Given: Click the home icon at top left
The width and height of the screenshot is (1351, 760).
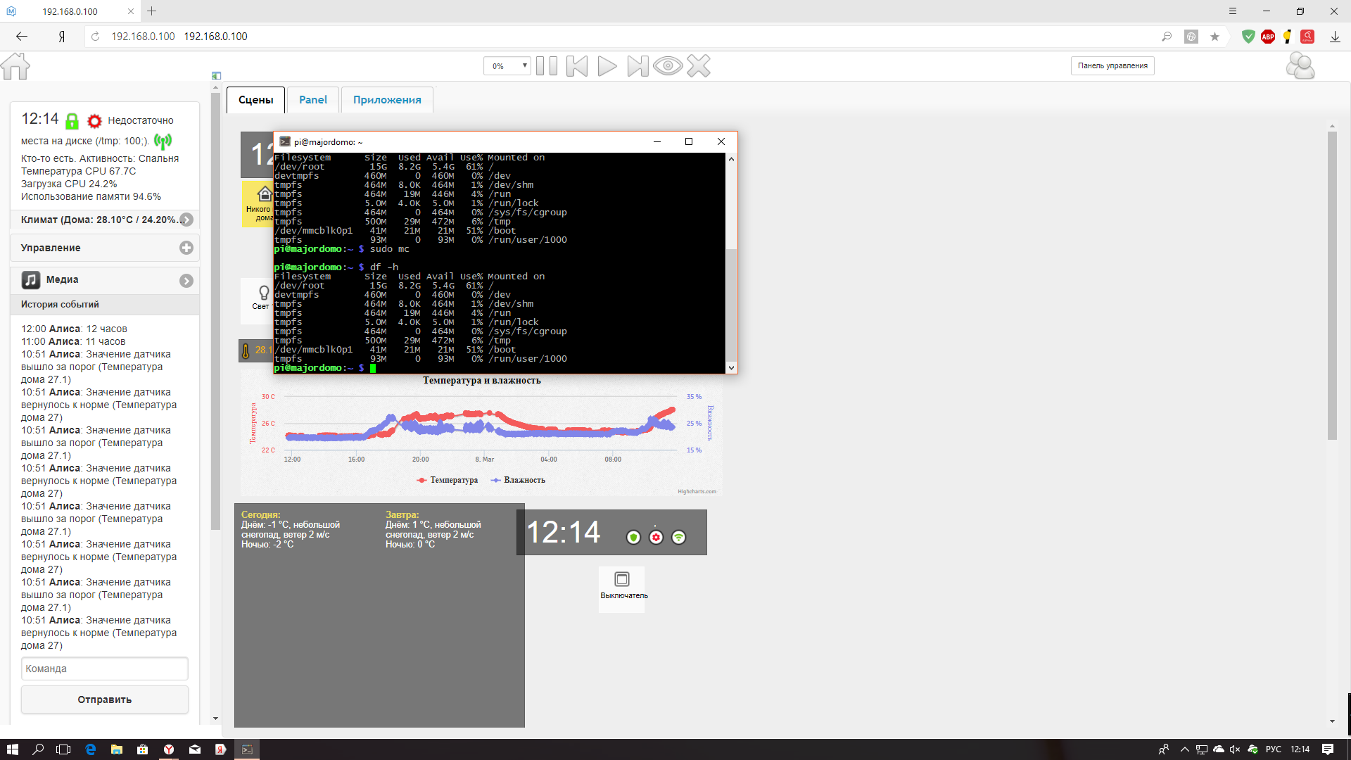Looking at the screenshot, I should pos(15,66).
